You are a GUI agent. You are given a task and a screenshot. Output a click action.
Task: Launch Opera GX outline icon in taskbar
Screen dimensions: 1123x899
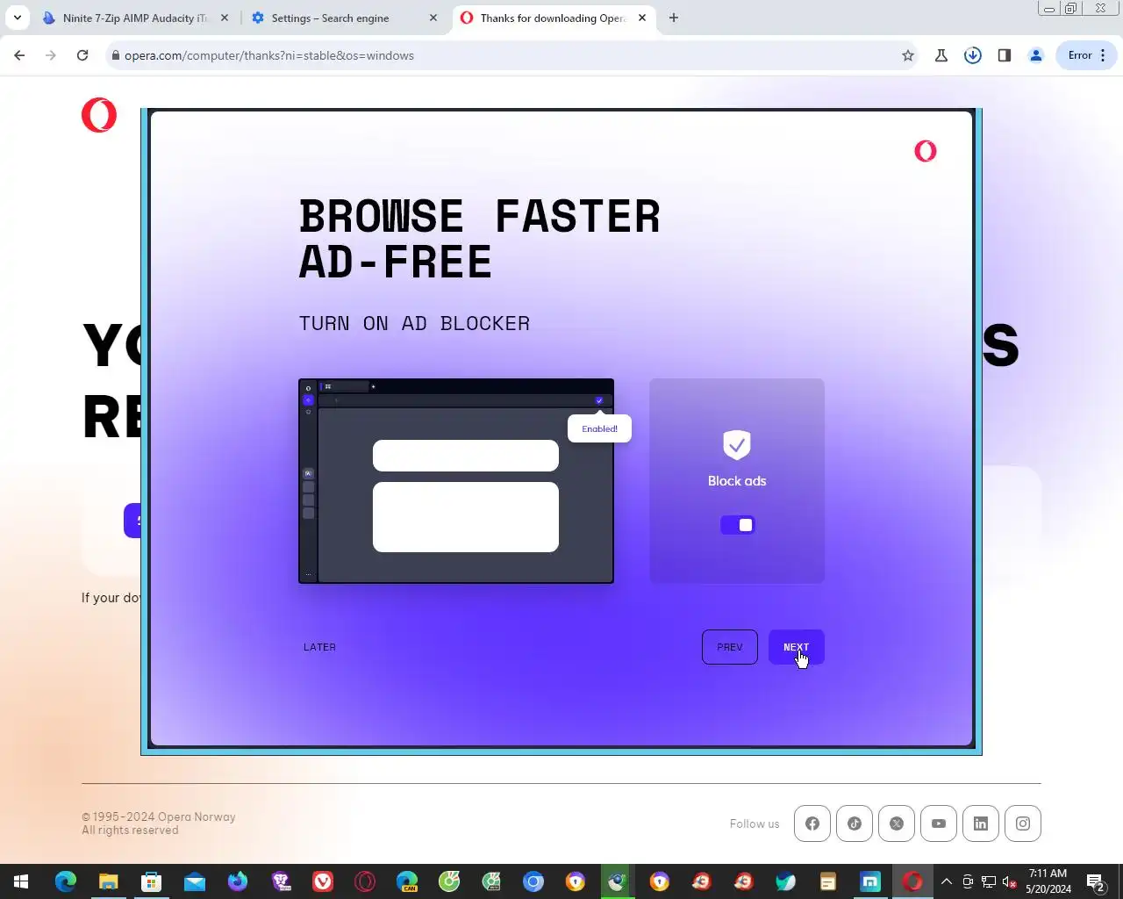[365, 881]
